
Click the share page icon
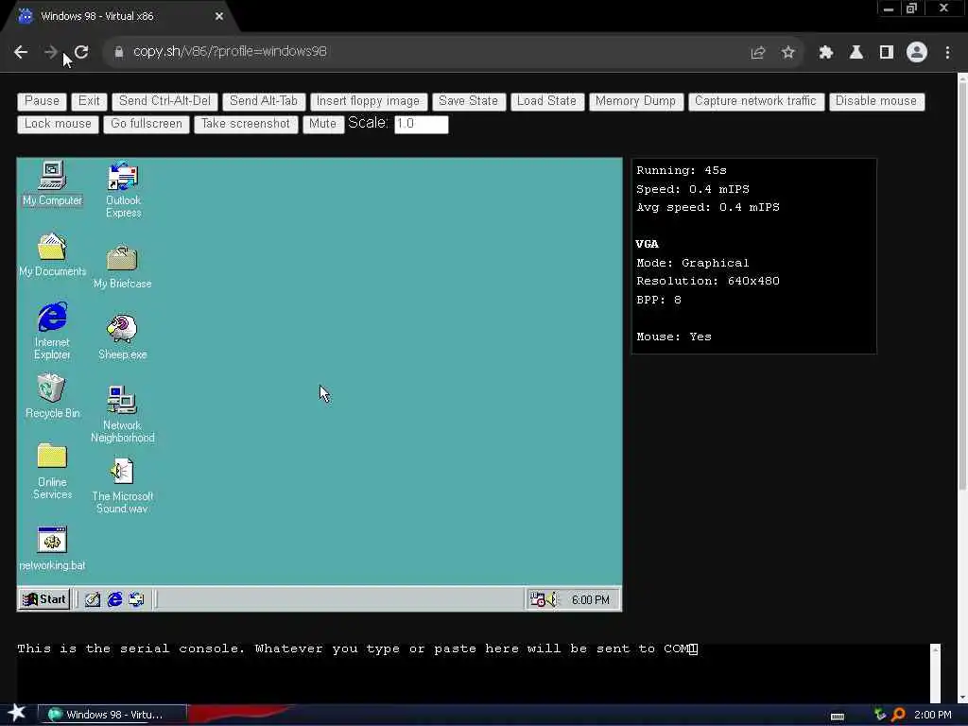758,53
